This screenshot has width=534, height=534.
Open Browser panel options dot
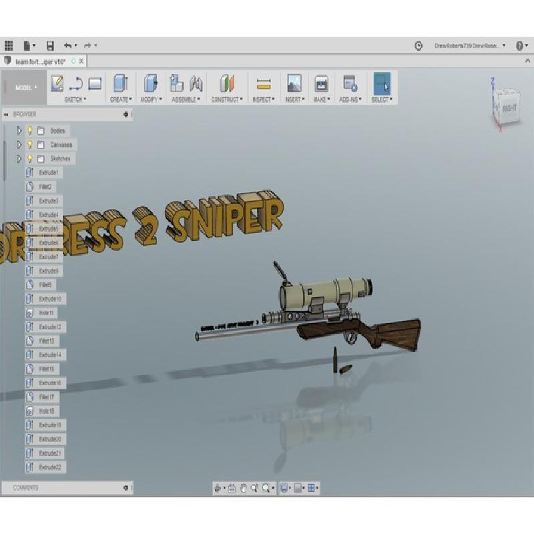125,114
